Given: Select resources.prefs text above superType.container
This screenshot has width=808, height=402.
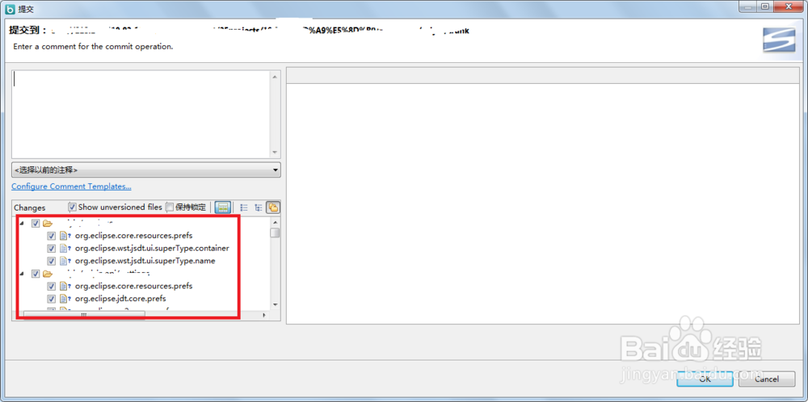Looking at the screenshot, I should 134,236.
